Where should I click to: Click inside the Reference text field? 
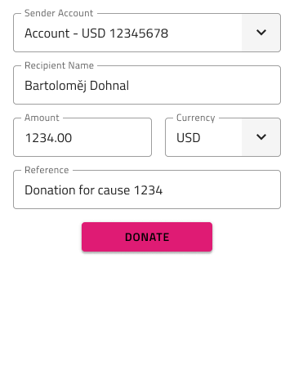pyautogui.click(x=147, y=189)
